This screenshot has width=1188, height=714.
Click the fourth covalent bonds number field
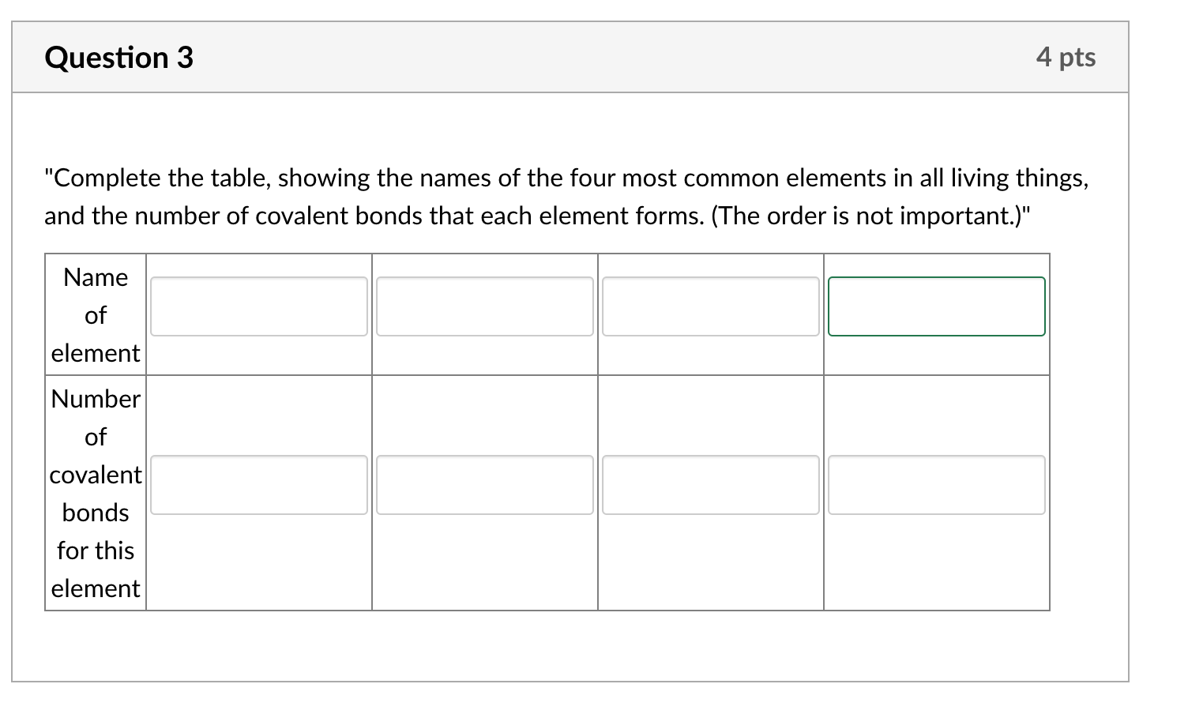[937, 485]
